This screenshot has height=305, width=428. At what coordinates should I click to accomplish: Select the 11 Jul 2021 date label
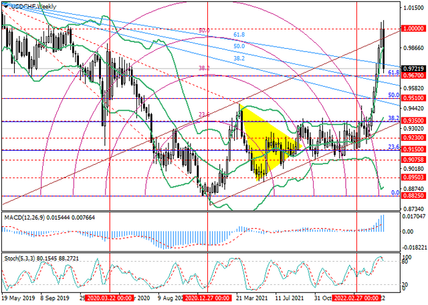[290, 298]
